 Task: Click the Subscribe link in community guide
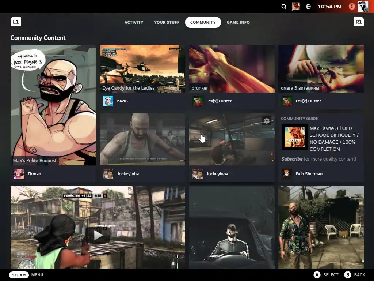point(292,159)
